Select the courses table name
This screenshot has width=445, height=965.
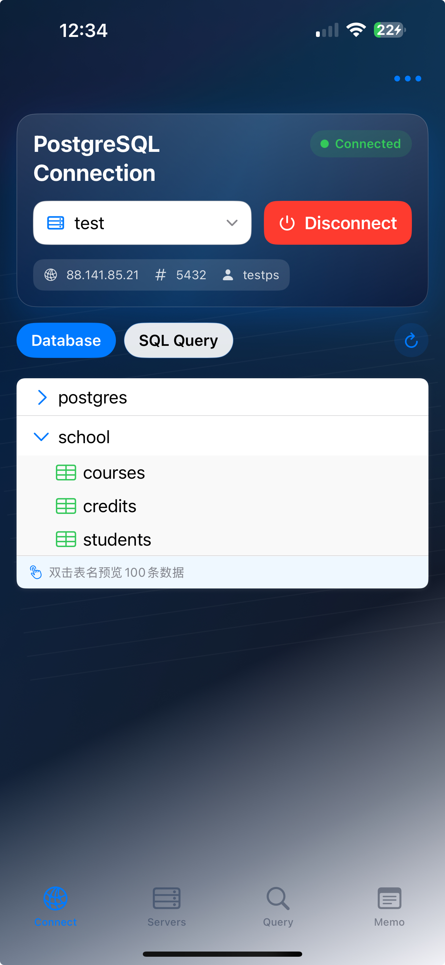[x=114, y=472]
